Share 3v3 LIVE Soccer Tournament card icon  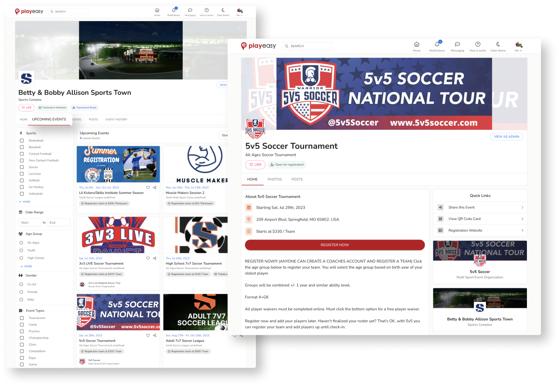point(155,258)
